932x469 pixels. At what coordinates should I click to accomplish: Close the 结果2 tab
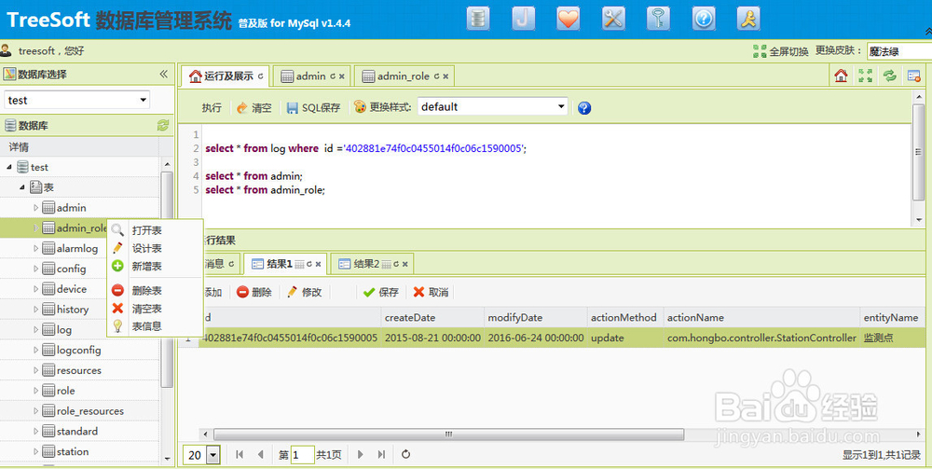click(x=404, y=265)
